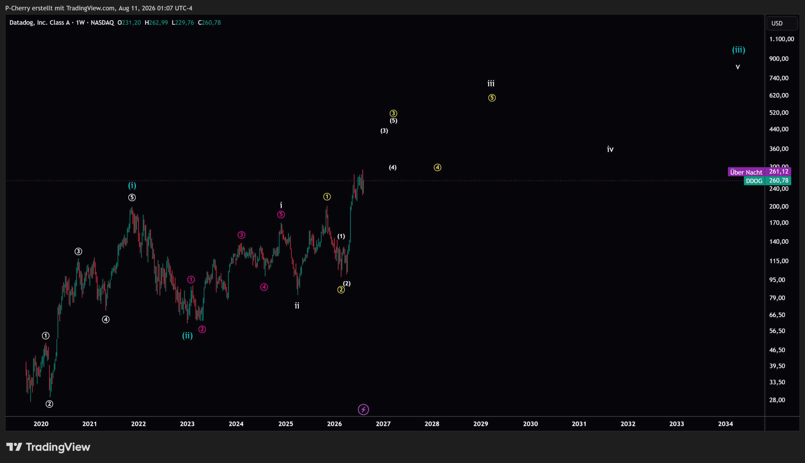Select the white circled 2 wave marker

tap(49, 404)
